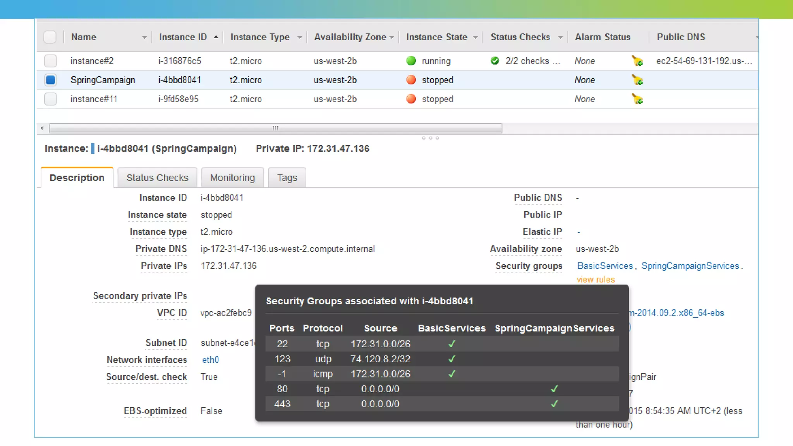Click the view rules link
Viewport: 793px width, 446px height.
596,280
